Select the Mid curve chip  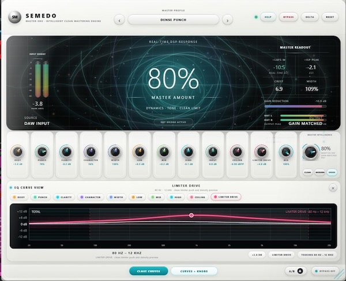pos(156,197)
